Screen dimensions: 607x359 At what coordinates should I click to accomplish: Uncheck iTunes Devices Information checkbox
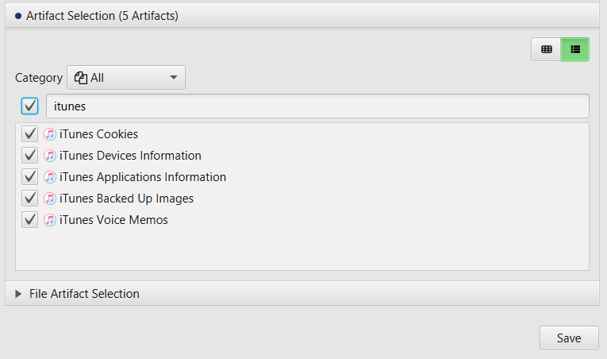click(30, 156)
